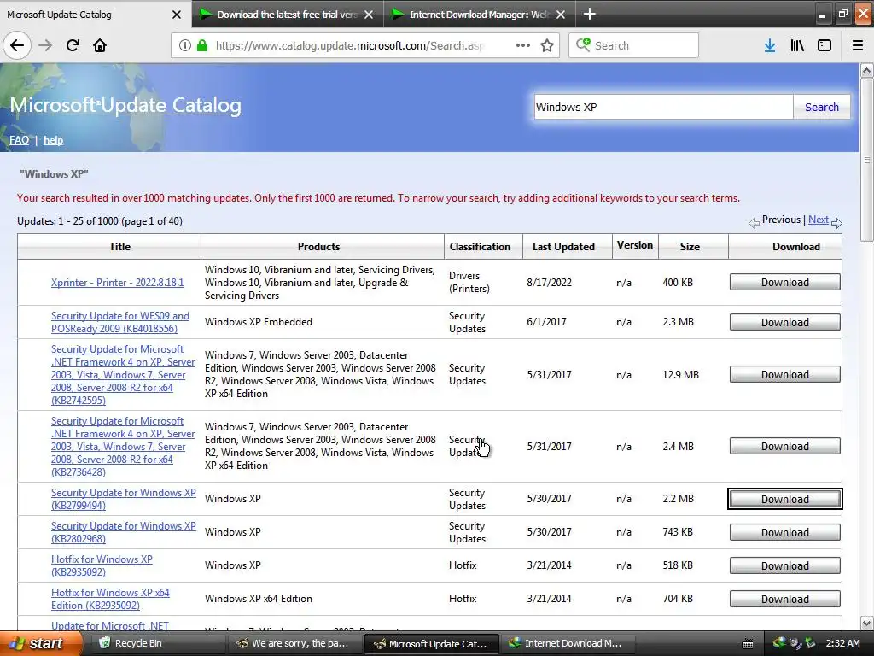Image resolution: width=874 pixels, height=656 pixels.
Task: Go back with the browser back arrow
Action: click(17, 45)
